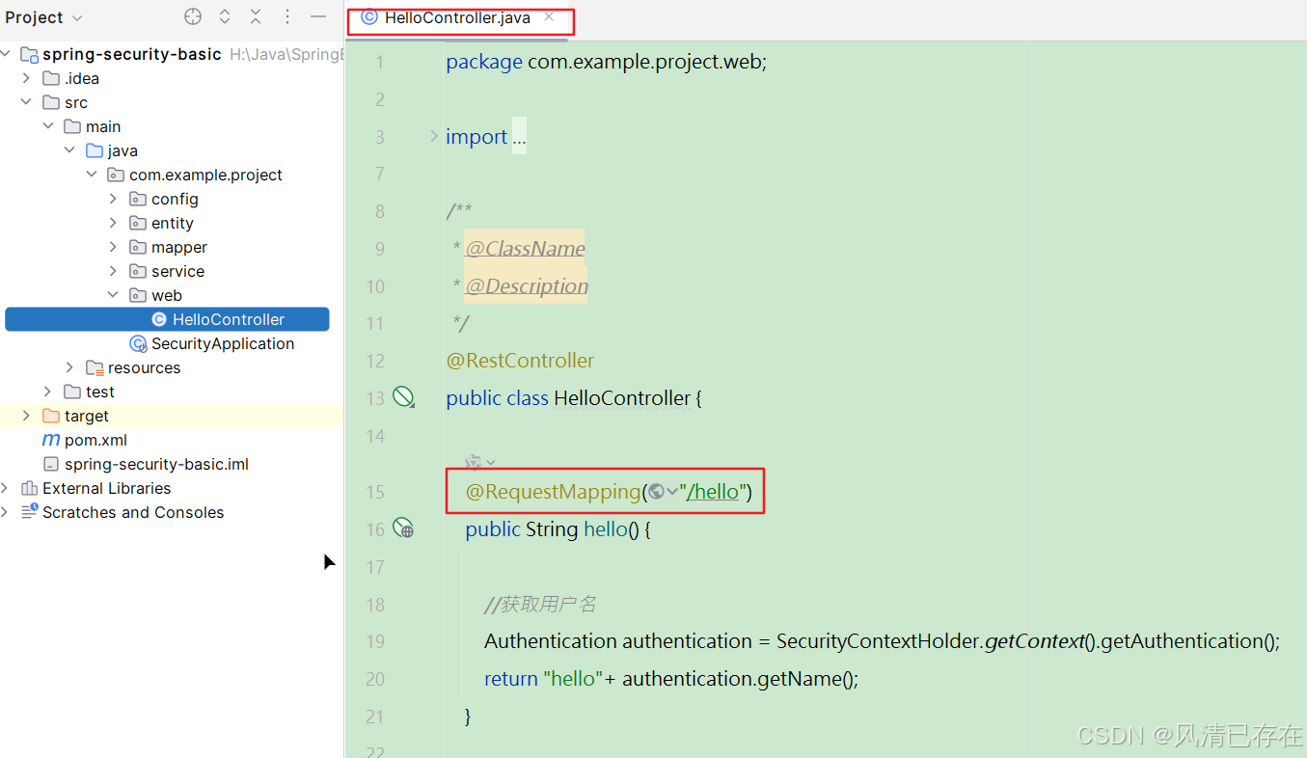
Task: Open the Project panel options menu
Action: 287,16
